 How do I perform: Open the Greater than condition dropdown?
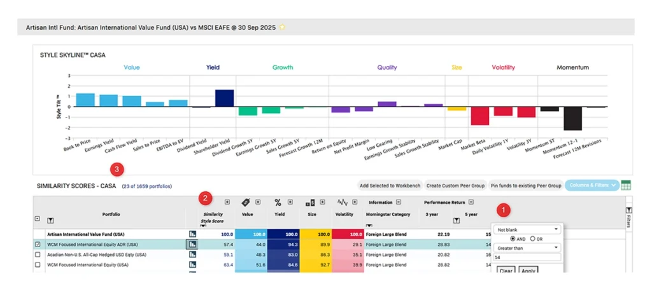pyautogui.click(x=528, y=248)
